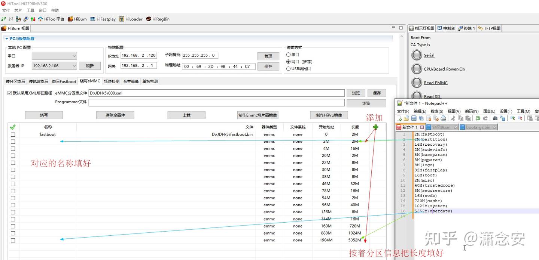Open 控制台 console tab

[446, 28]
